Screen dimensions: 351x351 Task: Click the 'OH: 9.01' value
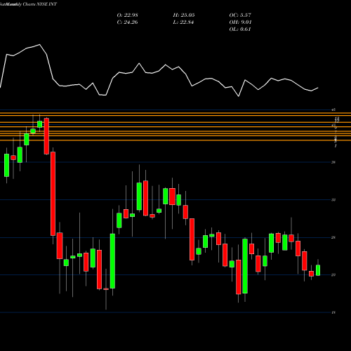[x=240, y=22]
